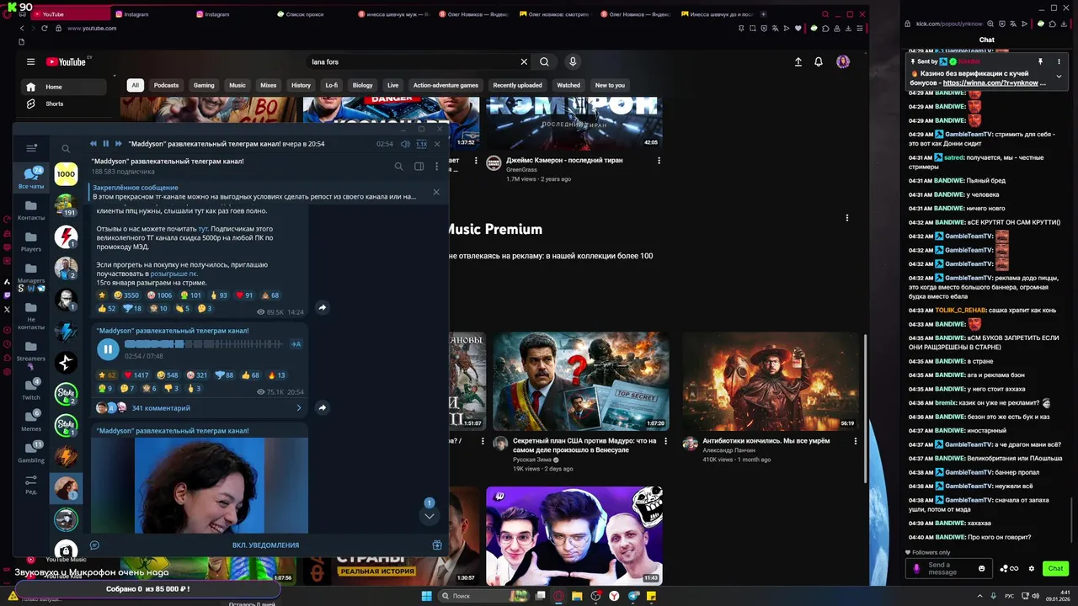Open Telegram main menu hamburger icon
The image size is (1078, 606).
click(31, 148)
